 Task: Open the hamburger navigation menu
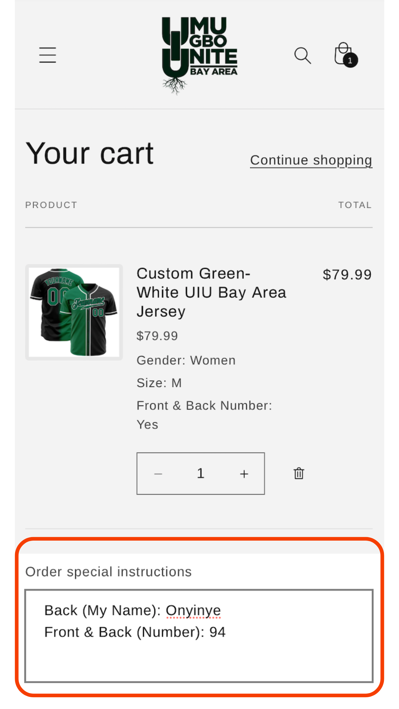click(x=48, y=55)
